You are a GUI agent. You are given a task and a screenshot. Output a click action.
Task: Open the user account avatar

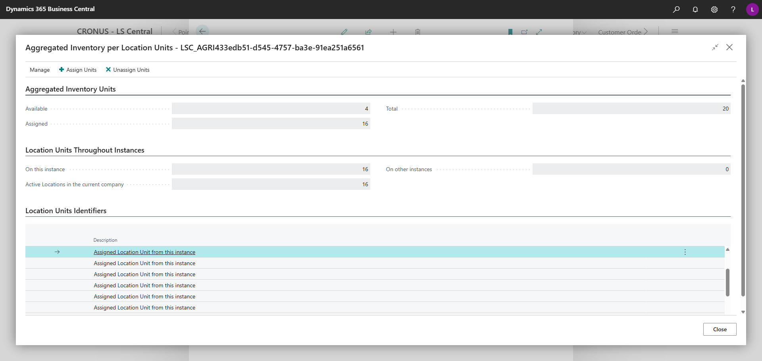(x=752, y=10)
